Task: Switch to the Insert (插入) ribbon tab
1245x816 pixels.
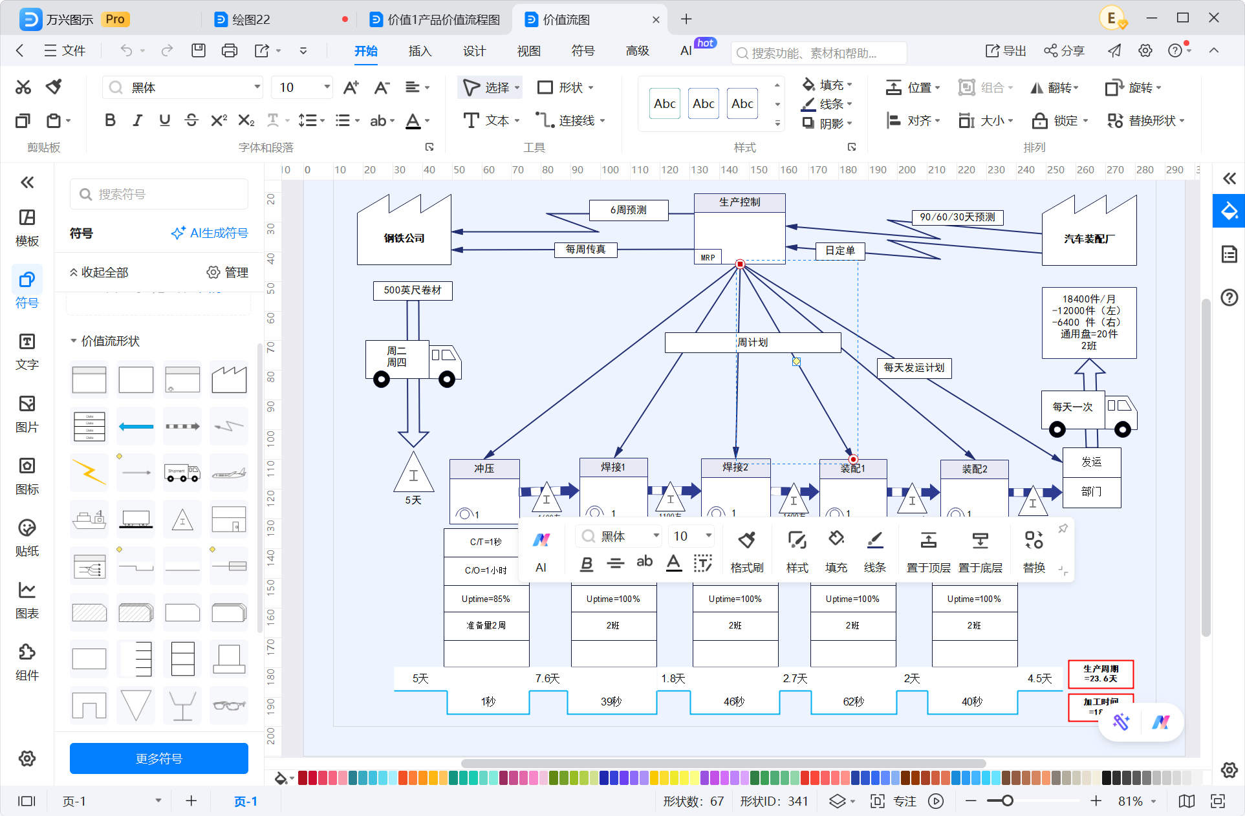Action: pyautogui.click(x=420, y=50)
